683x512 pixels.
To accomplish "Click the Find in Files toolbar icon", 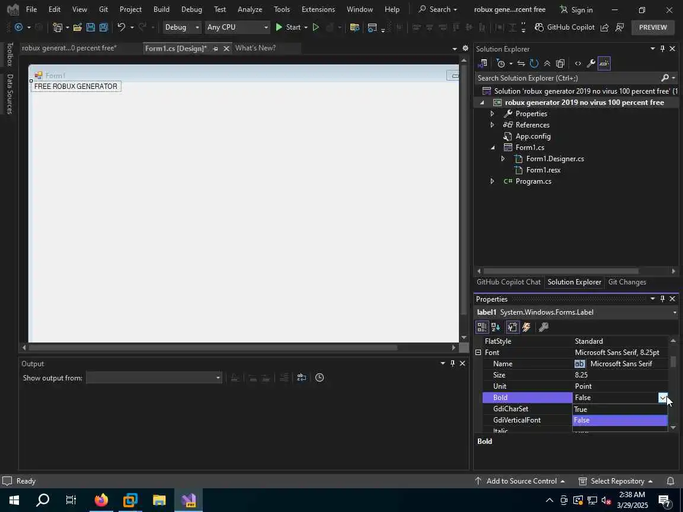I will pyautogui.click(x=355, y=27).
